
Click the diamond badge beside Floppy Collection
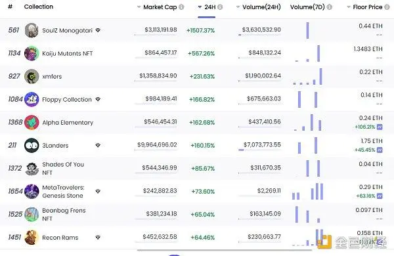(98, 99)
